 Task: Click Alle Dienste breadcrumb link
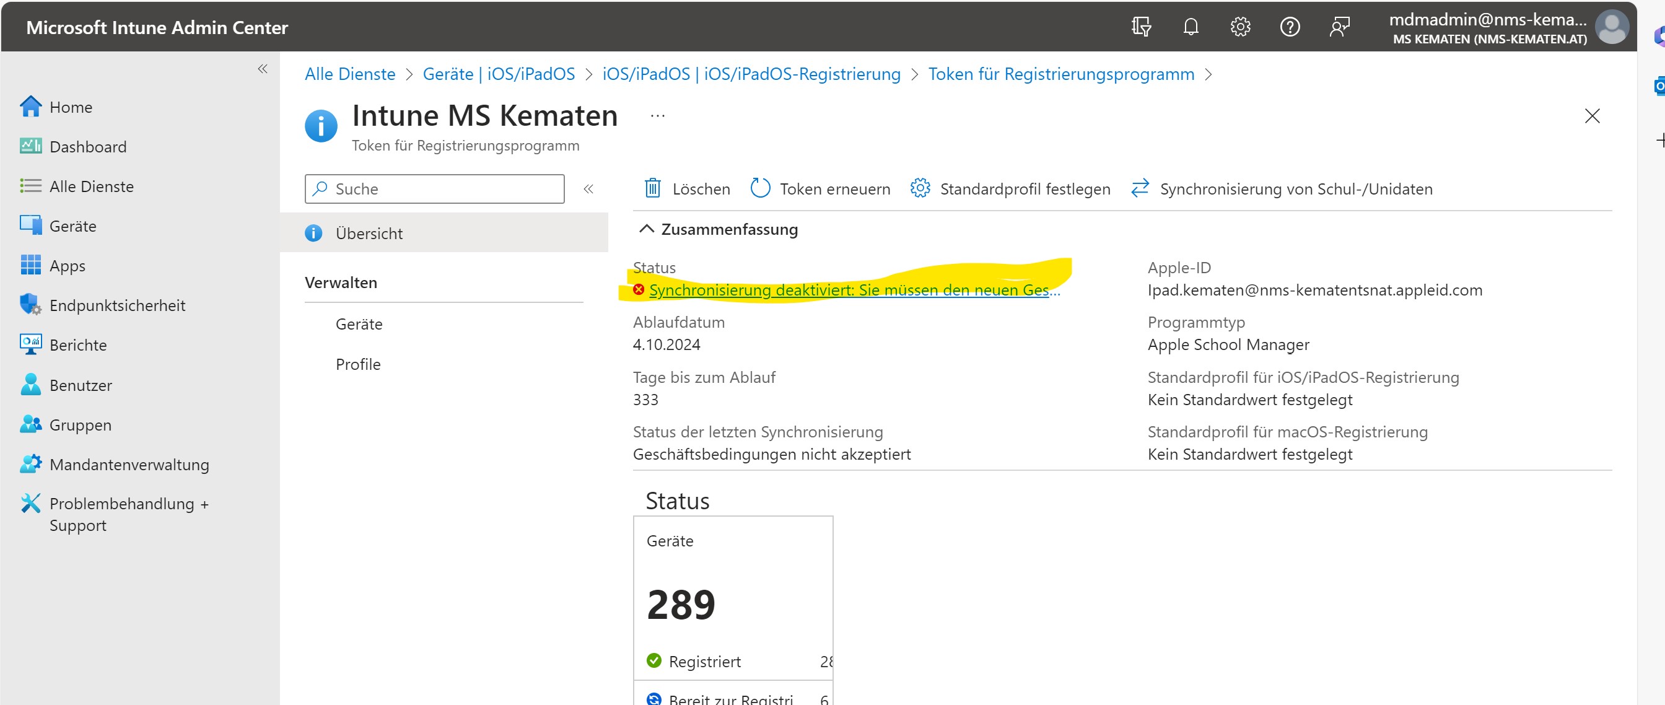click(350, 74)
